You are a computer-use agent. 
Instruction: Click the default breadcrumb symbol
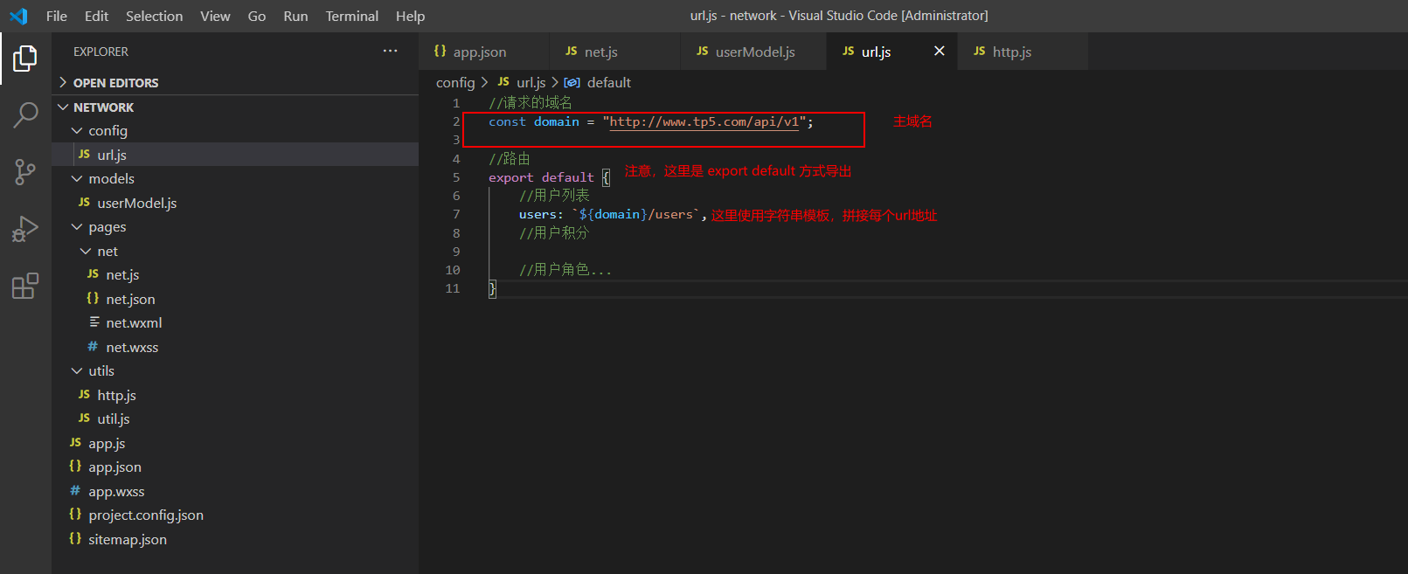click(x=598, y=83)
